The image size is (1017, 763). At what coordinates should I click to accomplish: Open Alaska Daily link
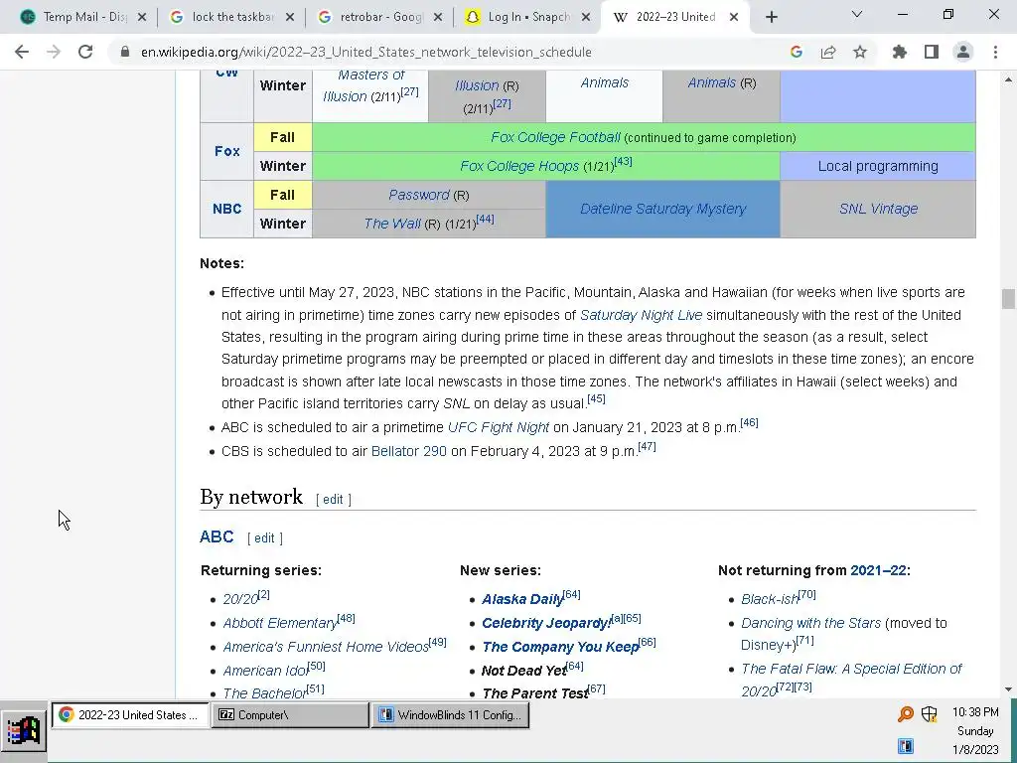click(522, 599)
